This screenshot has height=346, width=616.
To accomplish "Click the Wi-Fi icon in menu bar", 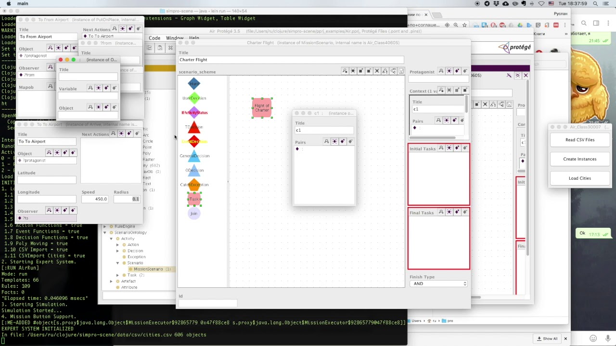I will pos(542,3).
